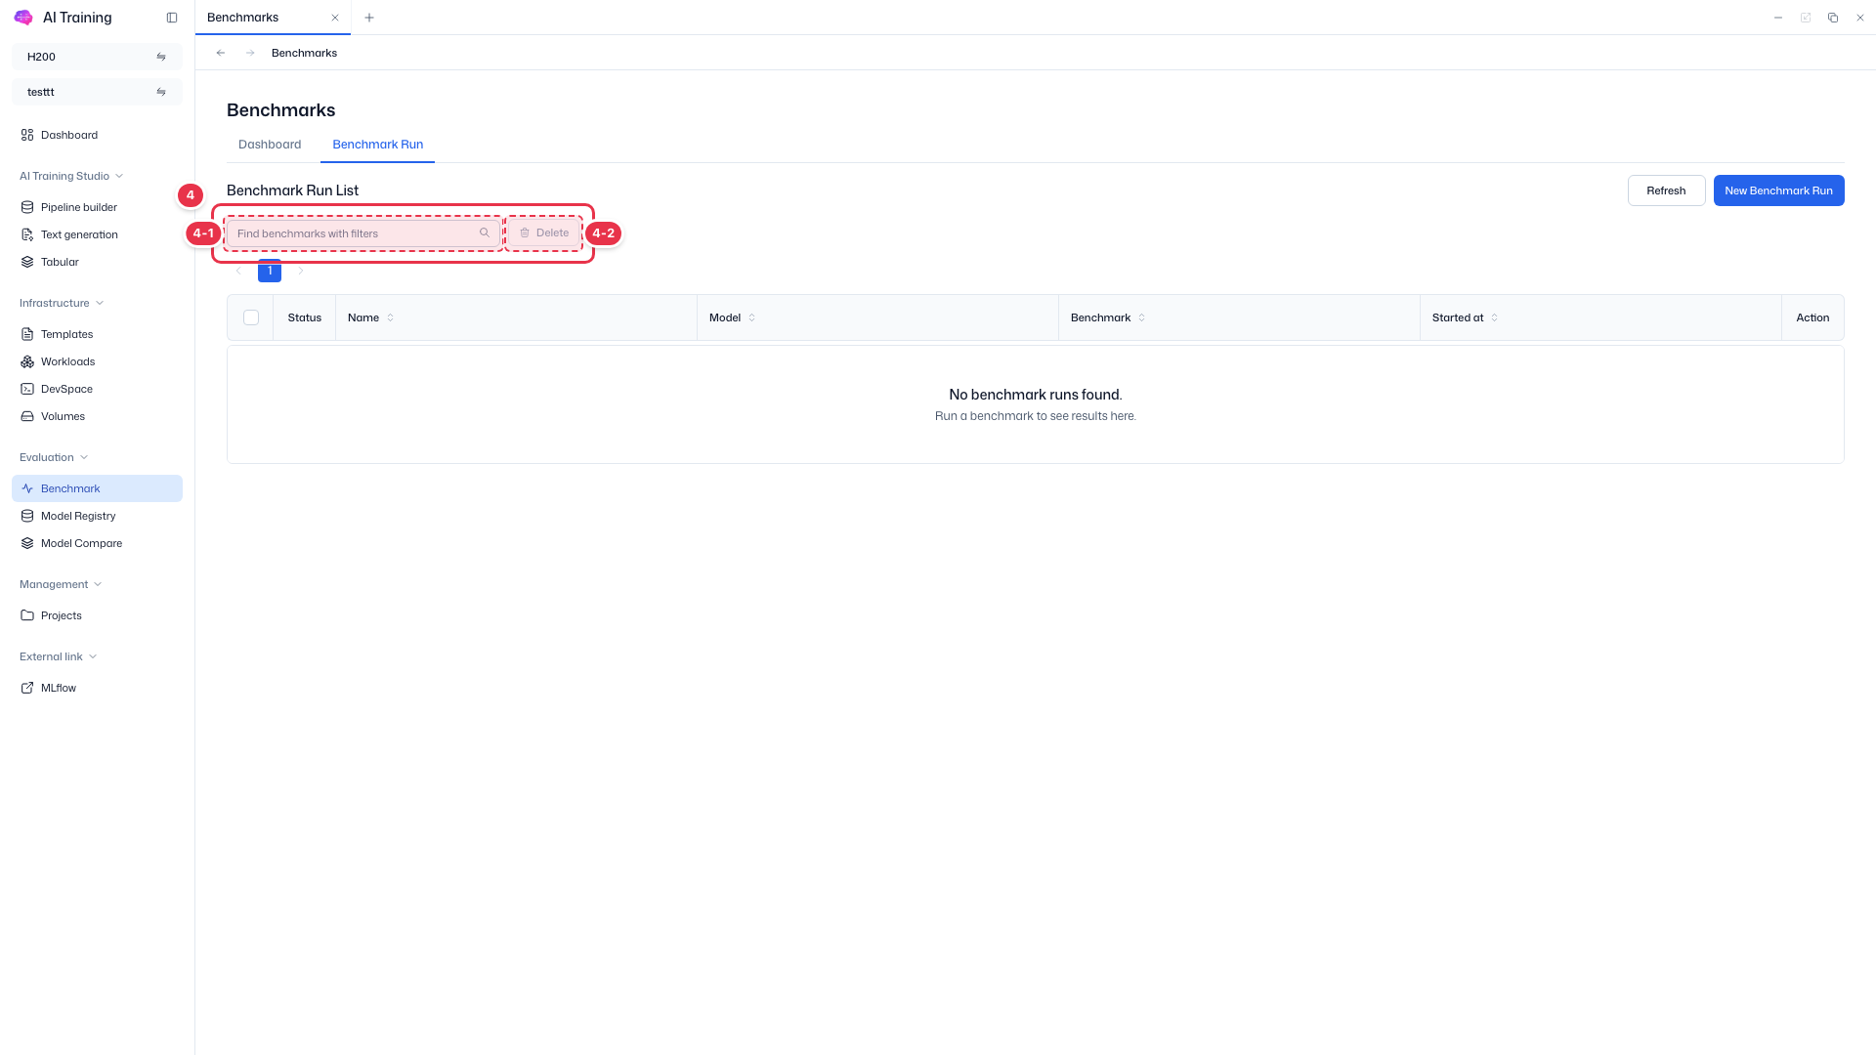Switch to the Dashboard tab under Benchmarks
Viewport: 1876px width, 1055px height.
[270, 145]
